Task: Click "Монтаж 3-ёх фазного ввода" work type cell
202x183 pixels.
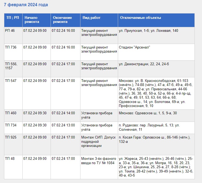Action: [98, 160]
